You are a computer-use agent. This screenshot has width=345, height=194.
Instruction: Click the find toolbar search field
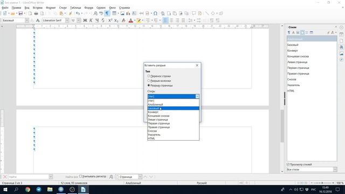click(x=28, y=177)
